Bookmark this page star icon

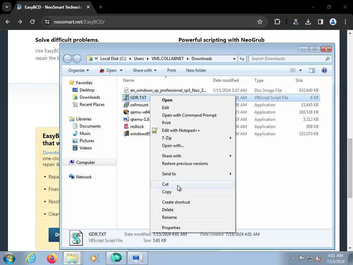click(260, 22)
